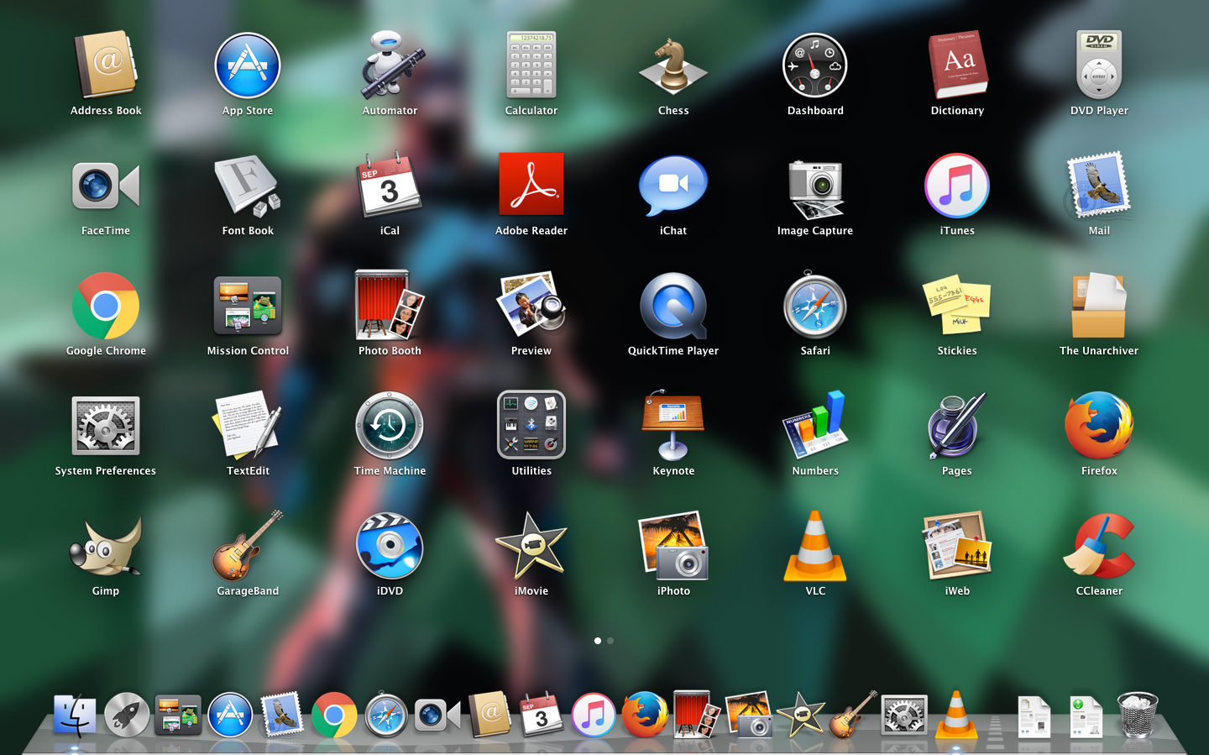
Task: Open the Stickies notes app
Action: point(957,306)
